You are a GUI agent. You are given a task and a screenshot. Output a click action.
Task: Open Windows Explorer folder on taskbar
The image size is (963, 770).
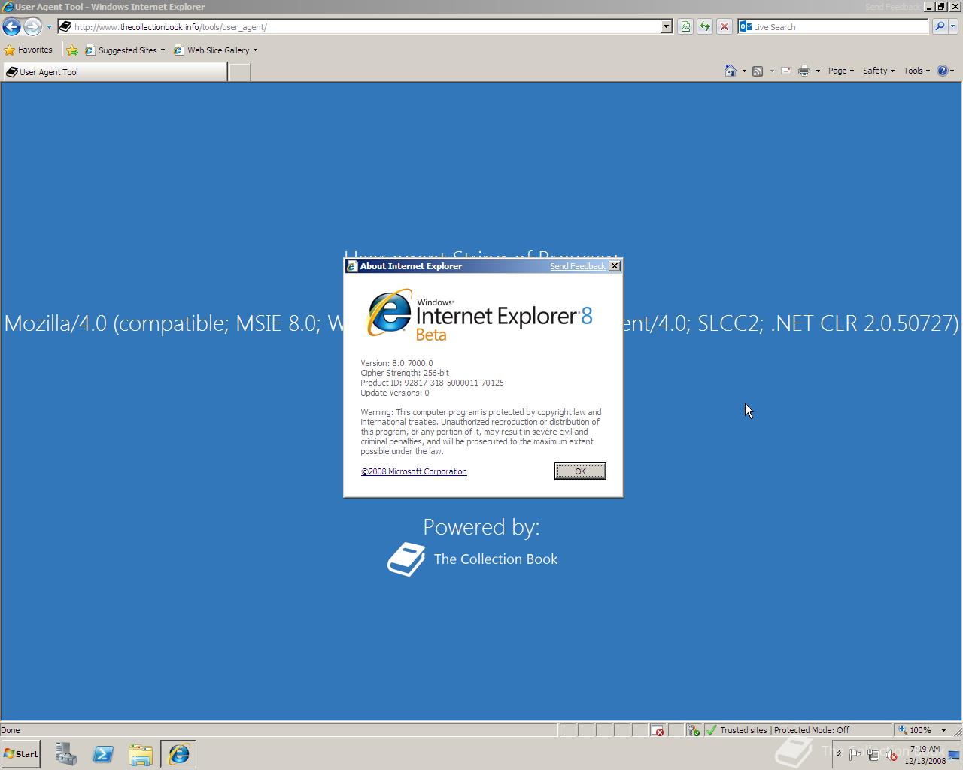coord(141,754)
